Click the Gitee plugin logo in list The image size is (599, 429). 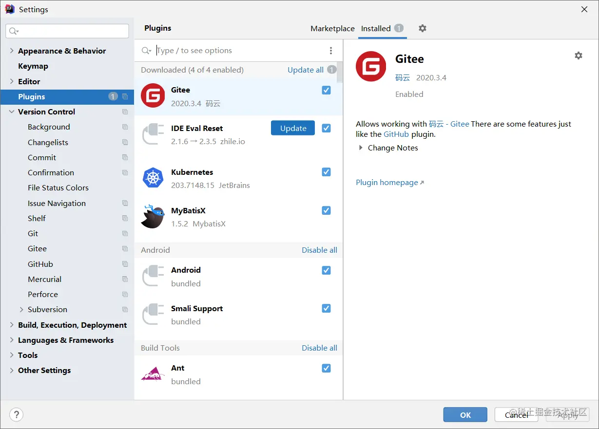[x=153, y=95]
